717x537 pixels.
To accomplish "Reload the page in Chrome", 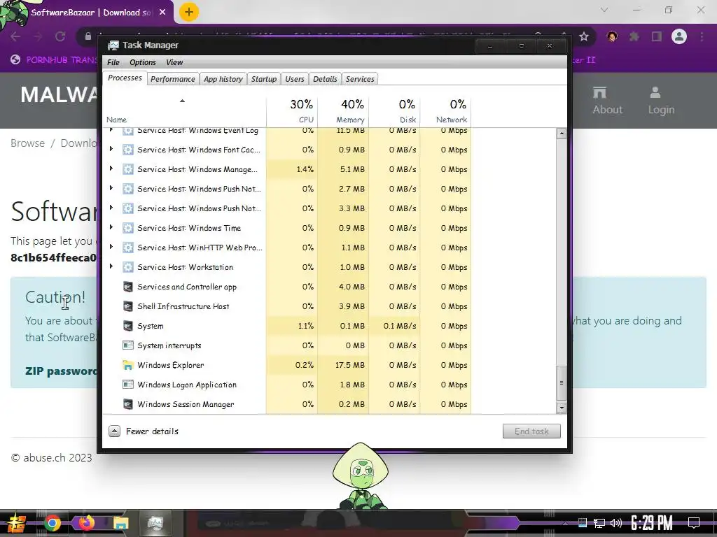I will tap(60, 36).
